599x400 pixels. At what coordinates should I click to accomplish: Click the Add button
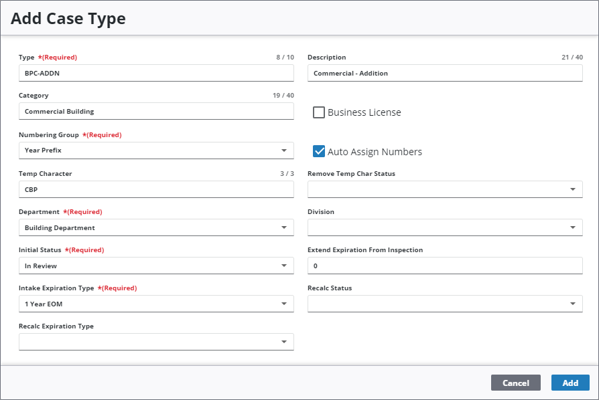(570, 383)
